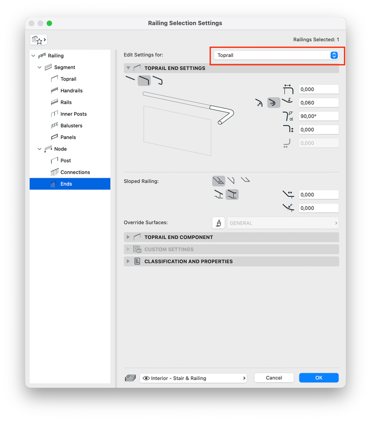Select Connections in the tree
371x421 pixels.
pos(75,172)
